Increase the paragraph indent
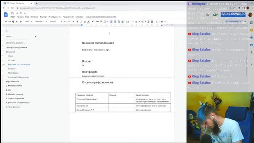The height and width of the screenshot is (143, 254). (x=152, y=21)
